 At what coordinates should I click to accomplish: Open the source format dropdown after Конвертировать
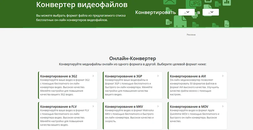[186, 12]
